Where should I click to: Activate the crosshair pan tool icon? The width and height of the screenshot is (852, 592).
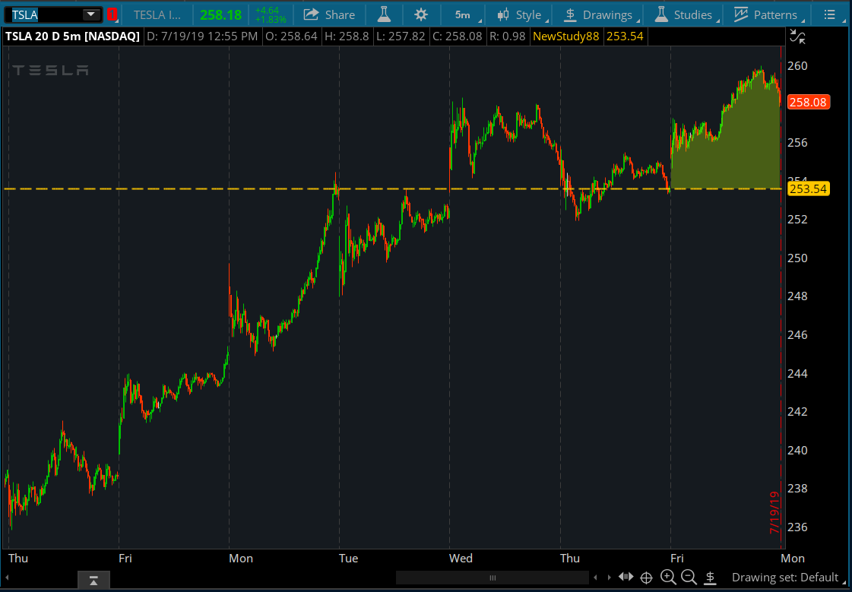click(x=647, y=578)
